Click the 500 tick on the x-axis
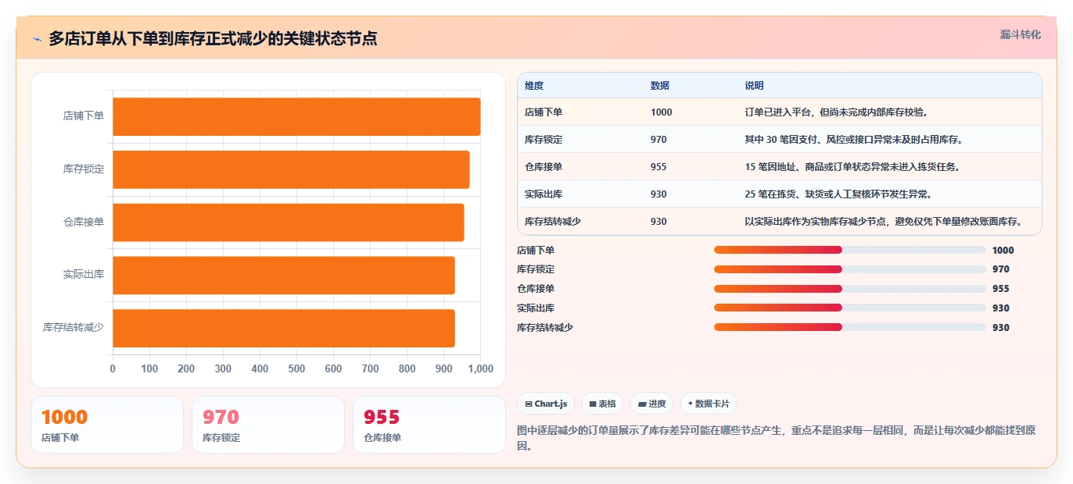 point(296,369)
